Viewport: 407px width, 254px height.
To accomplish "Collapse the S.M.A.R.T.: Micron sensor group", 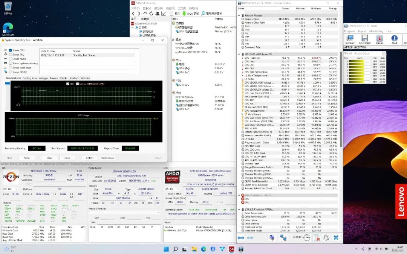I will click(239, 210).
